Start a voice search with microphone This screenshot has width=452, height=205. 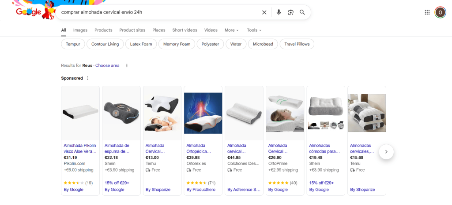pyautogui.click(x=279, y=12)
